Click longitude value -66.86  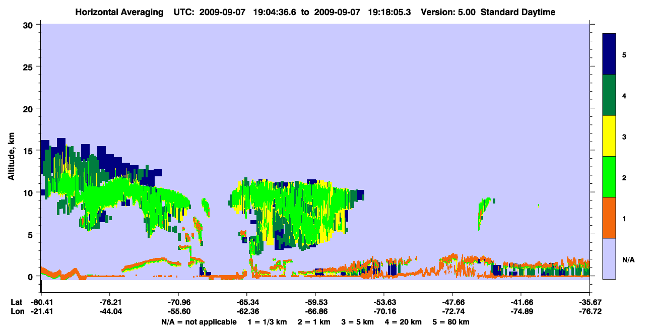(315, 311)
